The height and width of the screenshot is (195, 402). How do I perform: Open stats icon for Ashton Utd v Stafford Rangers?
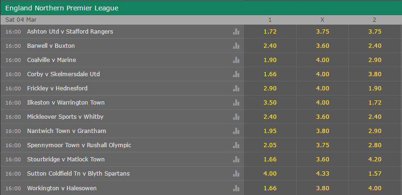(236, 31)
